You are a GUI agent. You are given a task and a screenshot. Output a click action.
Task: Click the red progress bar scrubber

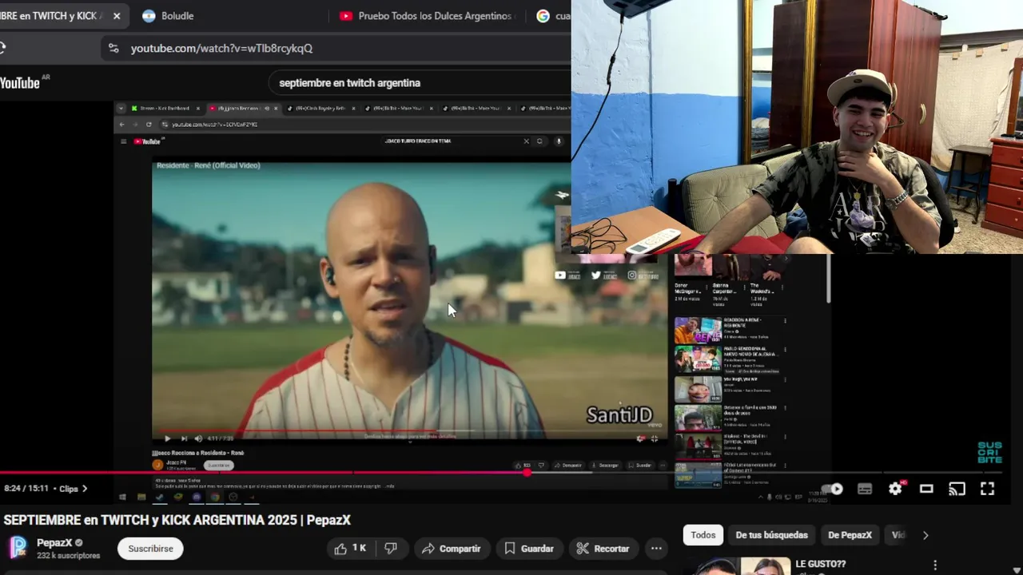pos(527,473)
